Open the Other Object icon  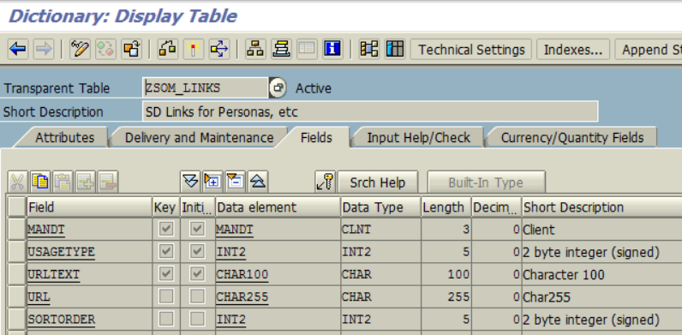tap(131, 49)
